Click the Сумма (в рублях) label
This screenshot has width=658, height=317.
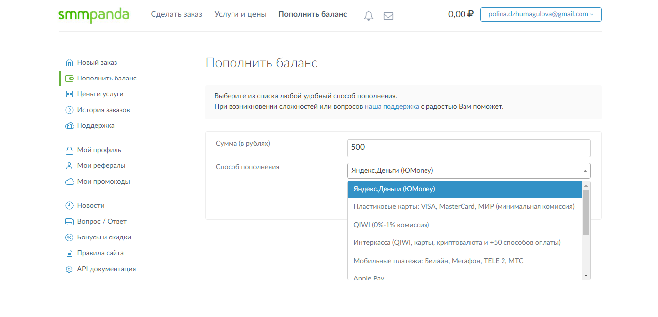[243, 144]
